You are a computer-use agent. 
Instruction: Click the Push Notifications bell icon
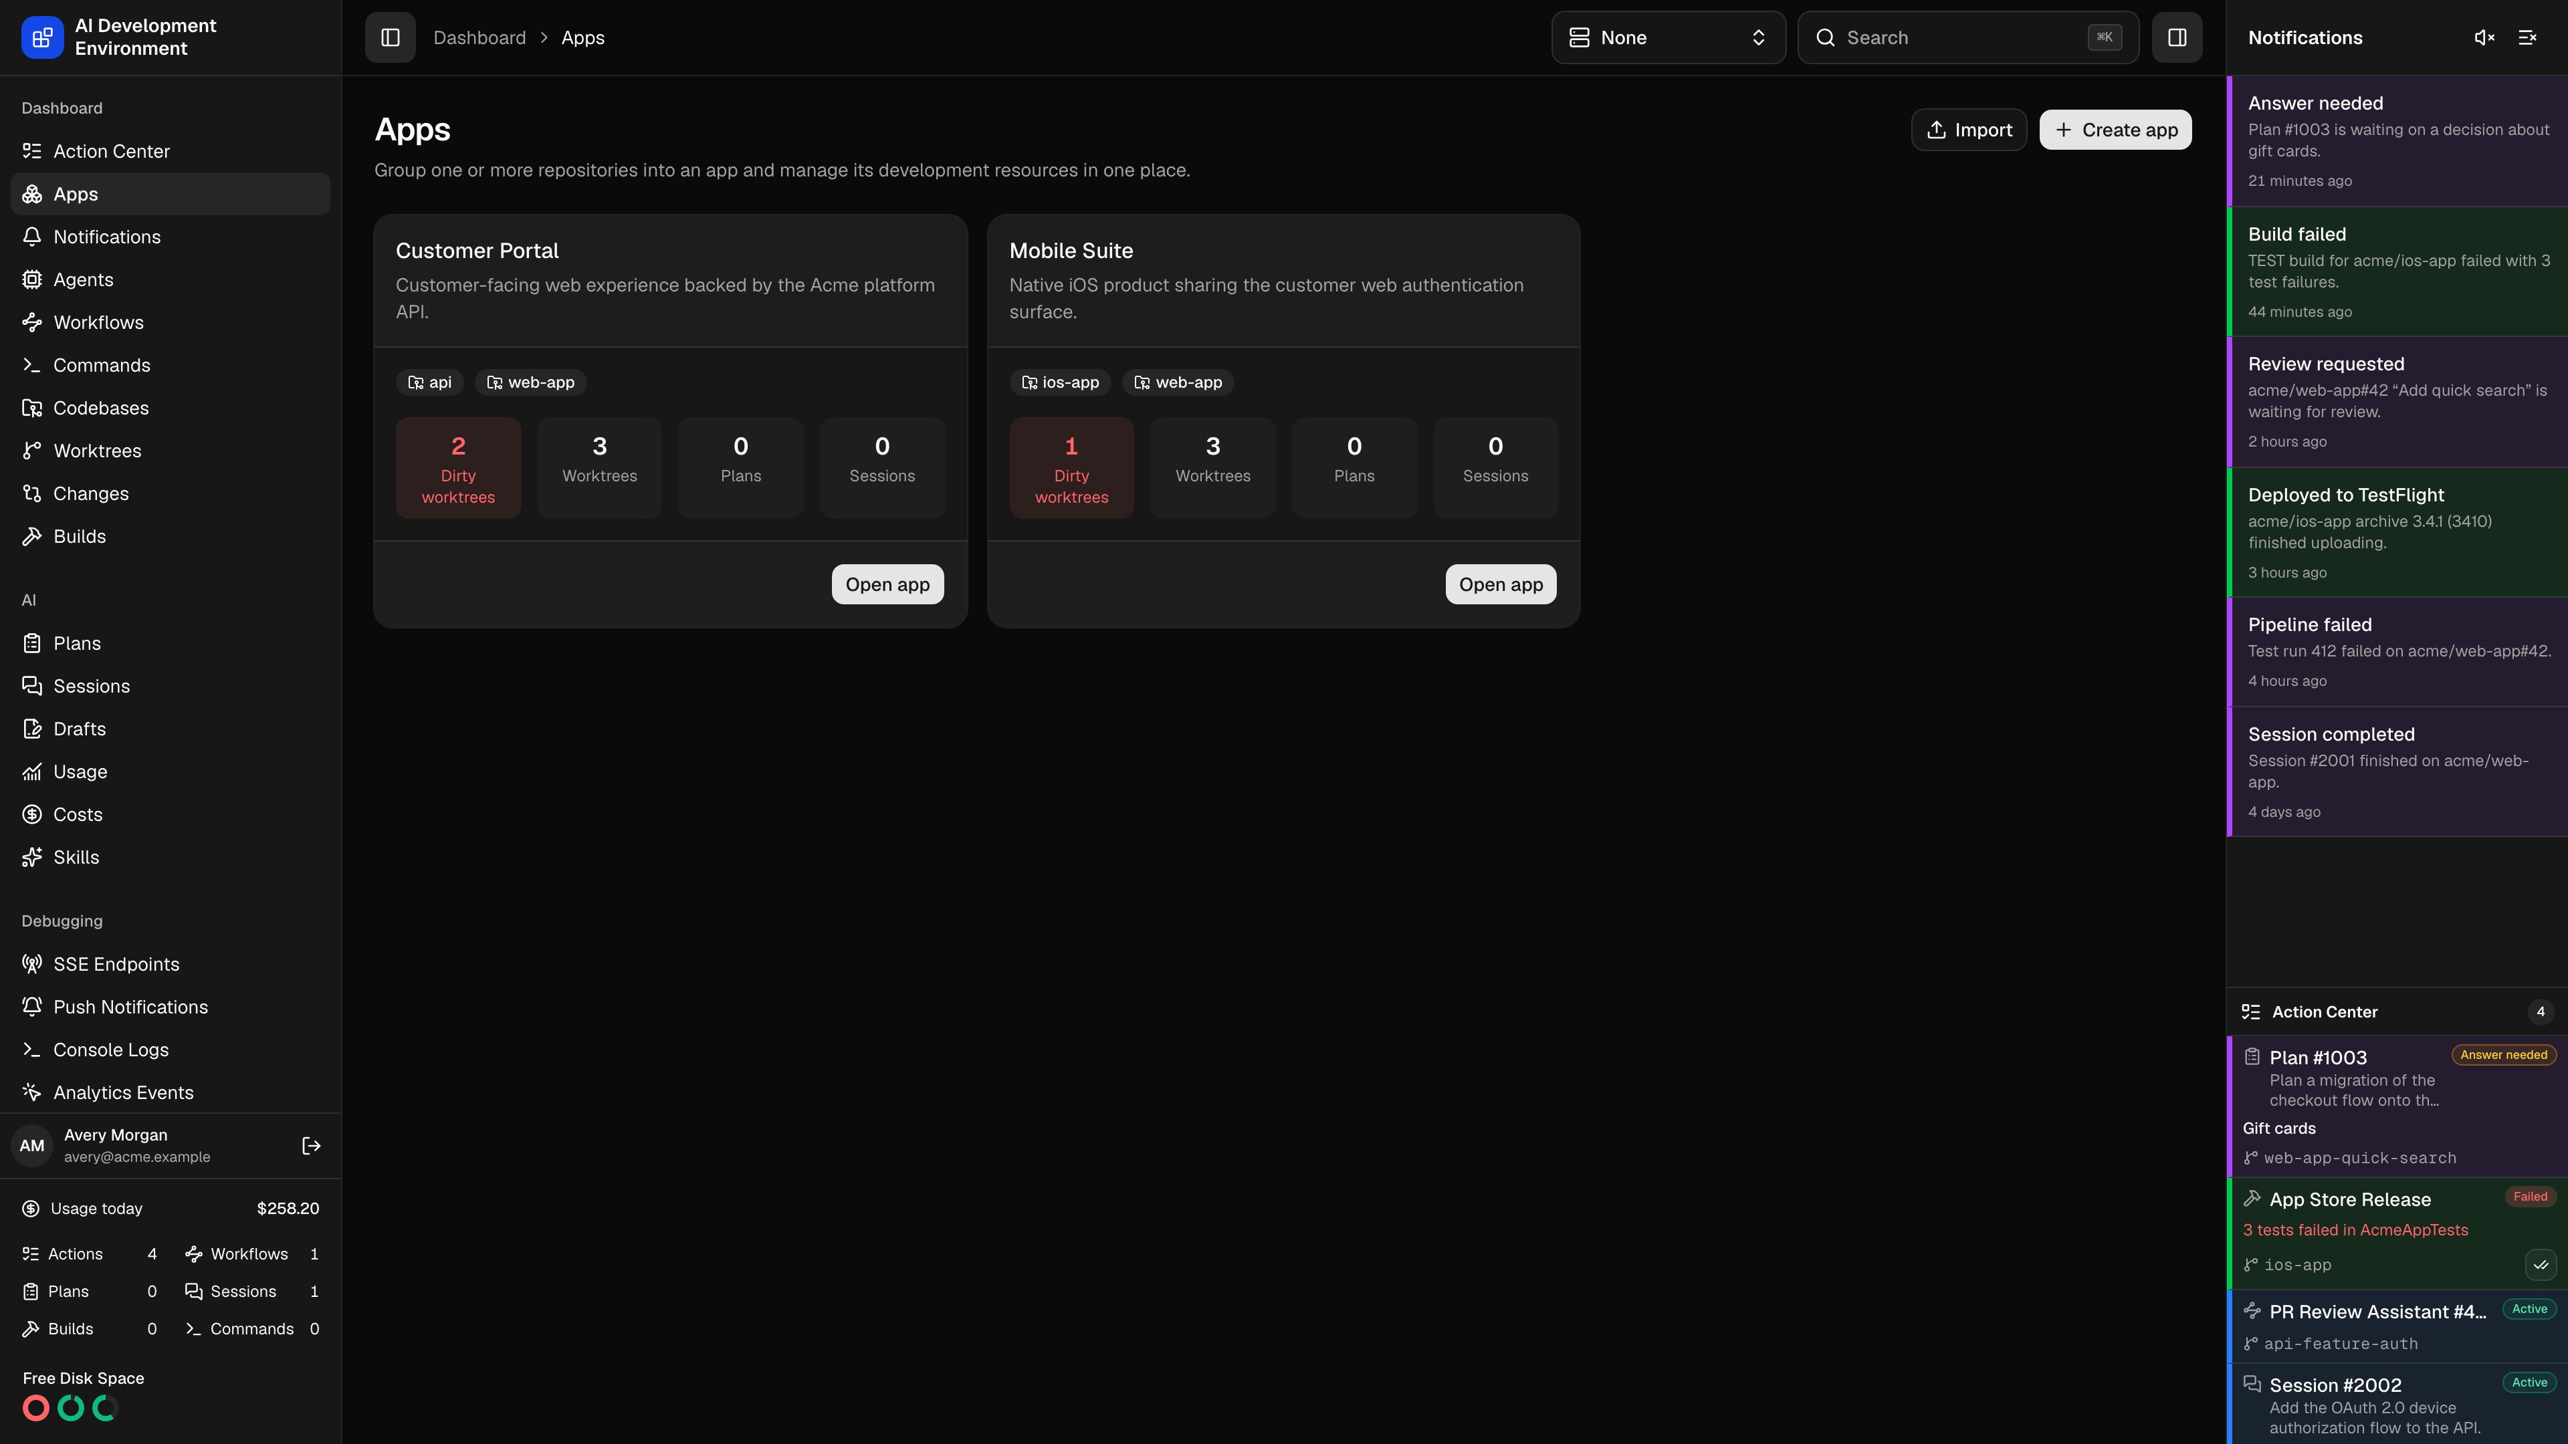[x=32, y=1007]
